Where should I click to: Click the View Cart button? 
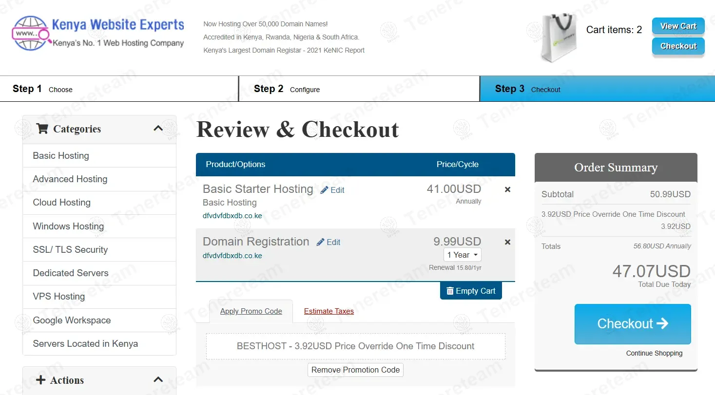pos(678,26)
